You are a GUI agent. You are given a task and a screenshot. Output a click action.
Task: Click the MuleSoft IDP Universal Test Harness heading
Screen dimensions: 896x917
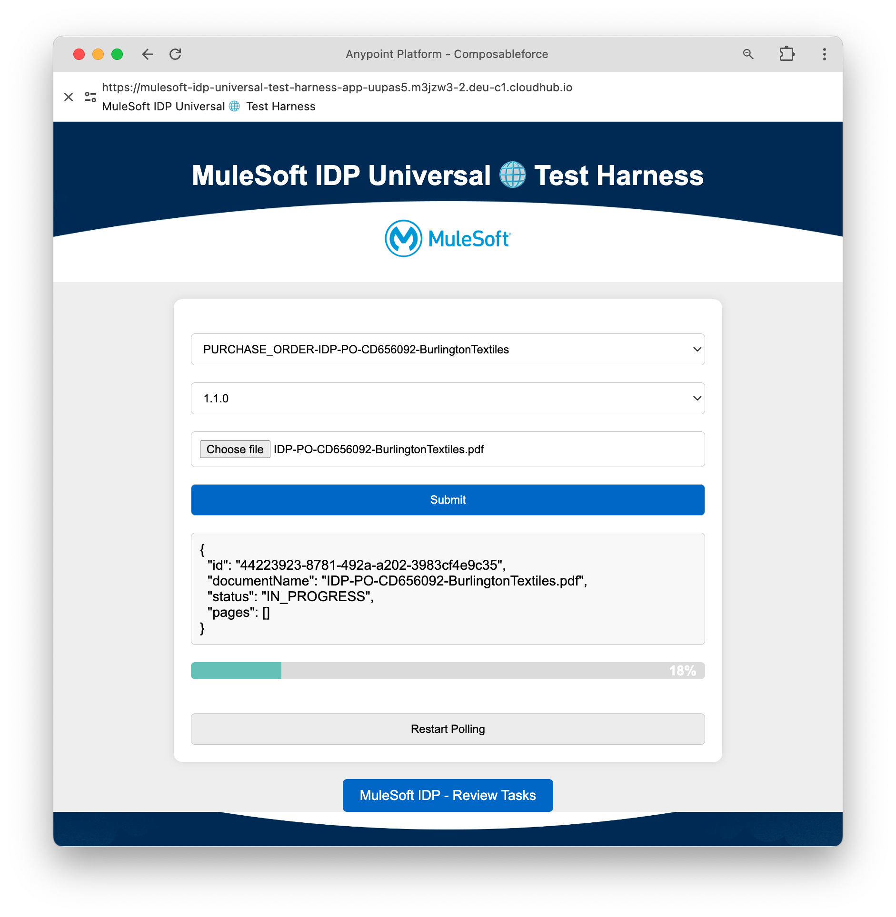[x=448, y=175]
